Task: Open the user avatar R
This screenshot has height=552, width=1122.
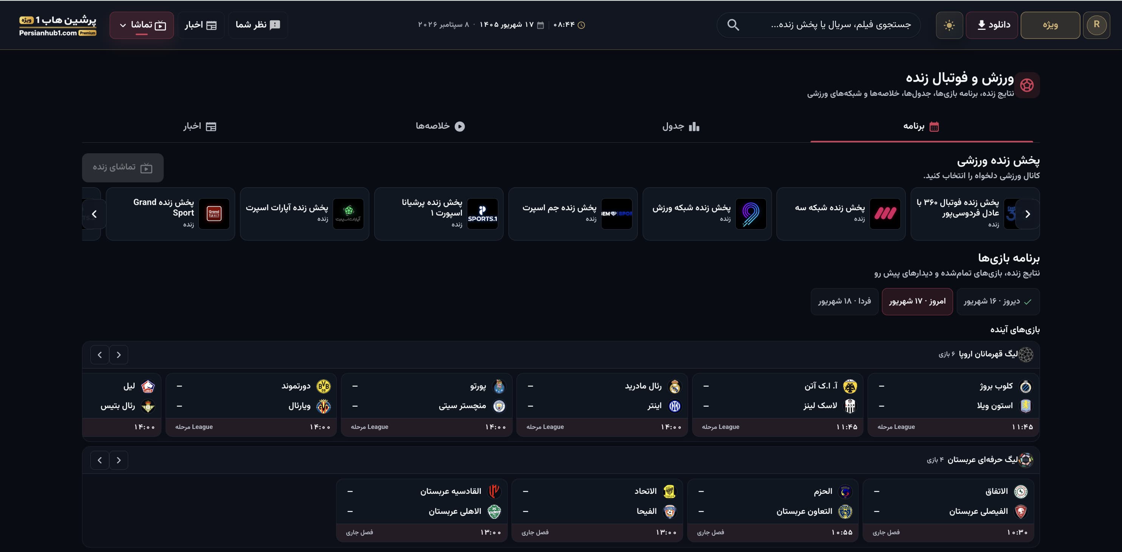Action: 1096,25
